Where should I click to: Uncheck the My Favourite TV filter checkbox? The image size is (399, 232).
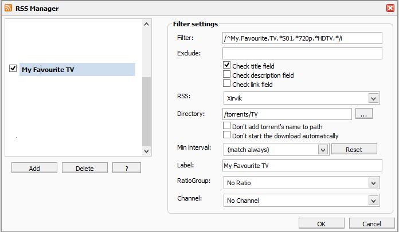click(13, 69)
